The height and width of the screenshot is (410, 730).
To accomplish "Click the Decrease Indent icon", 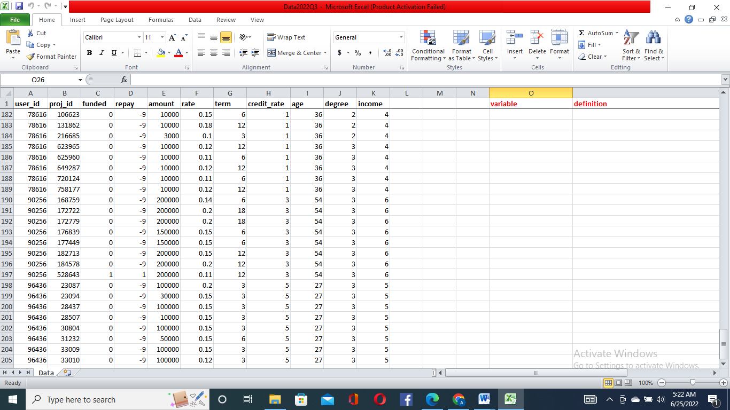I will [243, 53].
